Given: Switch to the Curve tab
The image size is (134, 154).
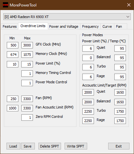Looking at the screenshot, I should point(107,26).
